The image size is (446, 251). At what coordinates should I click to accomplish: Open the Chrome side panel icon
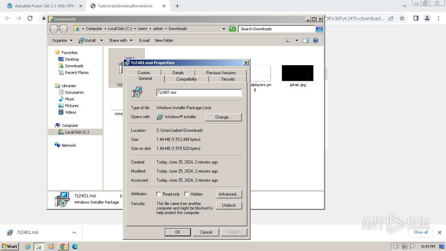click(x=416, y=18)
